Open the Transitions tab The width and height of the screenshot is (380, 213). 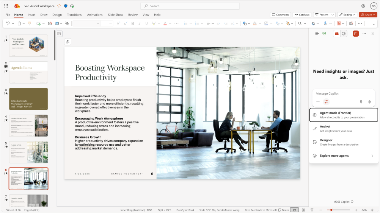(x=74, y=15)
